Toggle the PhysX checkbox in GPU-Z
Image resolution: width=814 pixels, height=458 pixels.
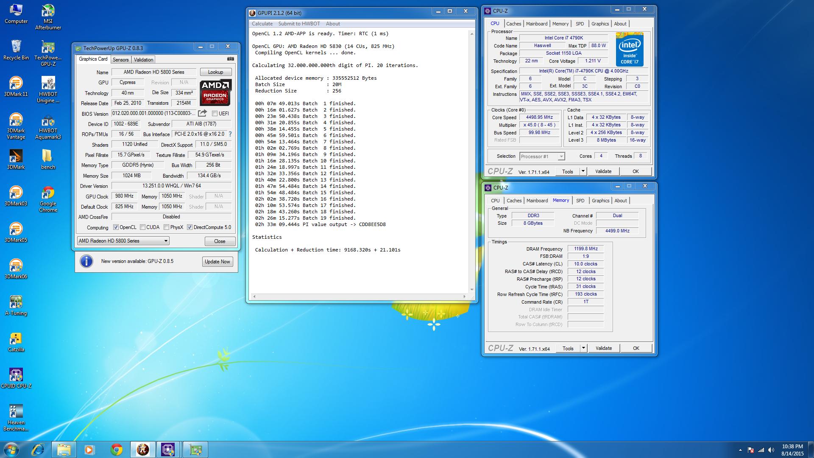[167, 227]
